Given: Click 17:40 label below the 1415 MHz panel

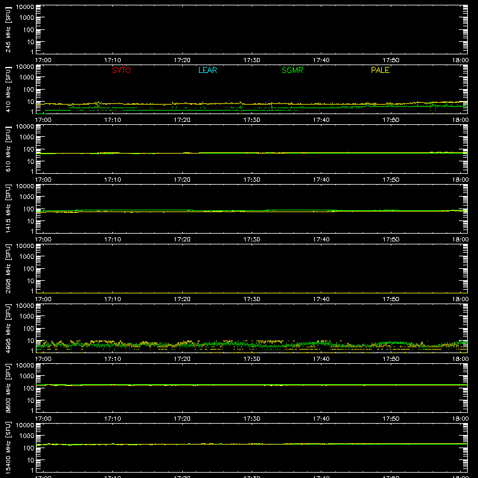Looking at the screenshot, I should 321,240.
